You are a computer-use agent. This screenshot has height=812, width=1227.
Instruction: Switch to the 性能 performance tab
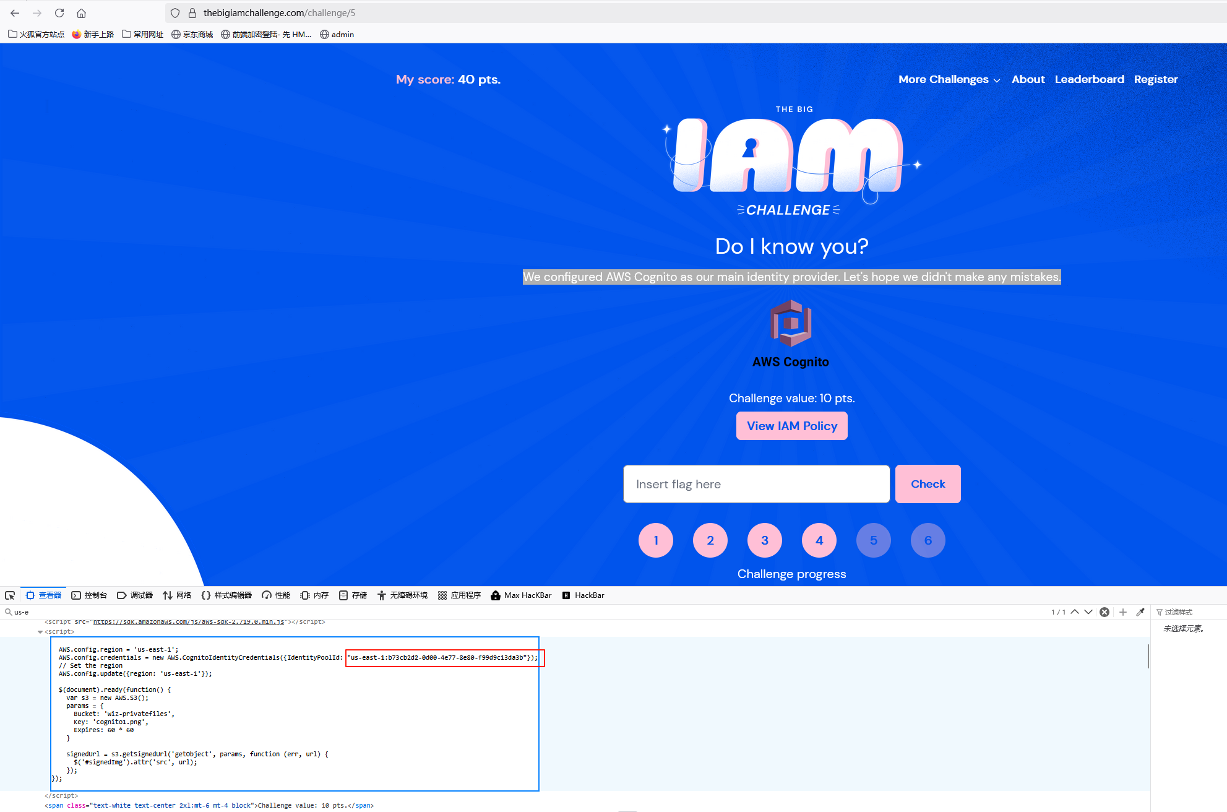(276, 595)
